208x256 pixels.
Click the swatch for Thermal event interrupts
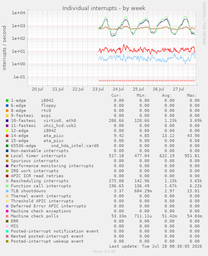[7, 196]
